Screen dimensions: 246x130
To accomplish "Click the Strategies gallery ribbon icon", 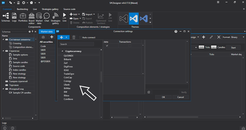I will point(55,16).
